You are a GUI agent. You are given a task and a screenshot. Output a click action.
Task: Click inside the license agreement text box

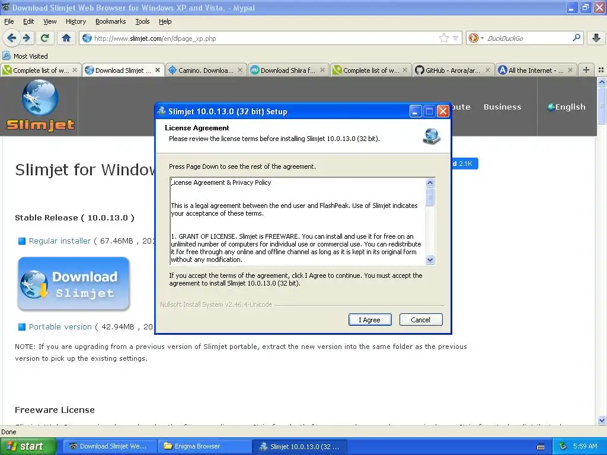tap(298, 222)
